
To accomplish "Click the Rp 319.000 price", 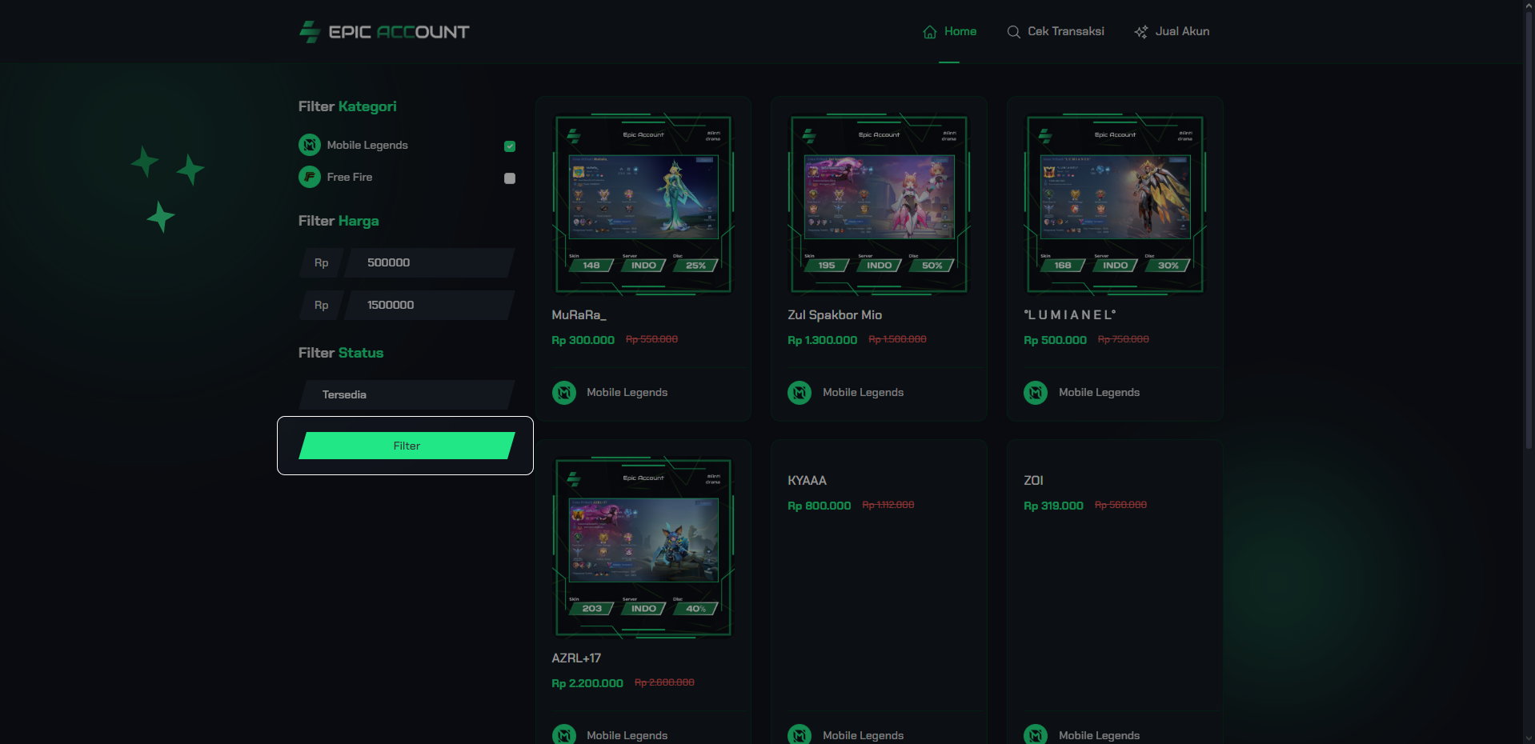I will click(1053, 506).
